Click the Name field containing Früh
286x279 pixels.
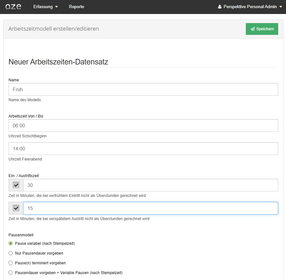pos(143,90)
